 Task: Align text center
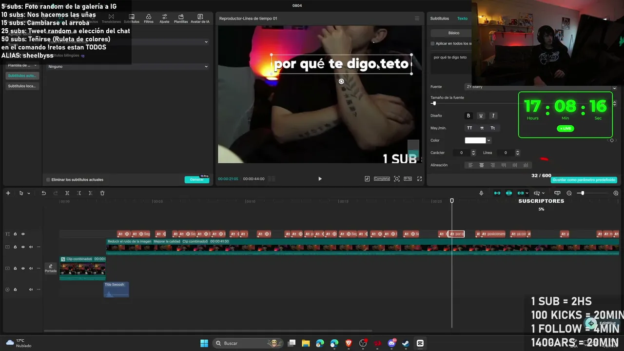pos(482,165)
